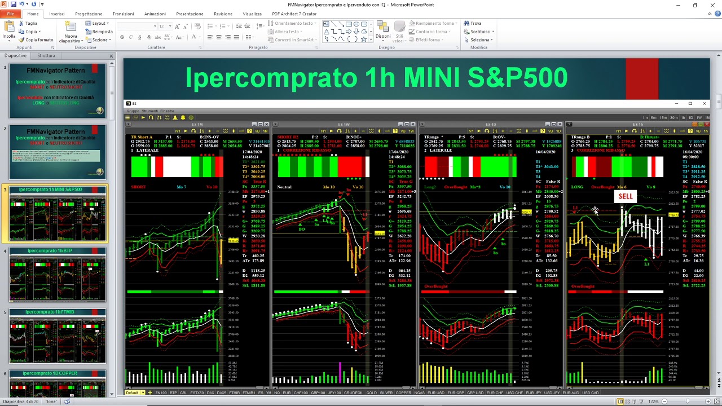Open the Sezione dropdown

(x=99, y=40)
